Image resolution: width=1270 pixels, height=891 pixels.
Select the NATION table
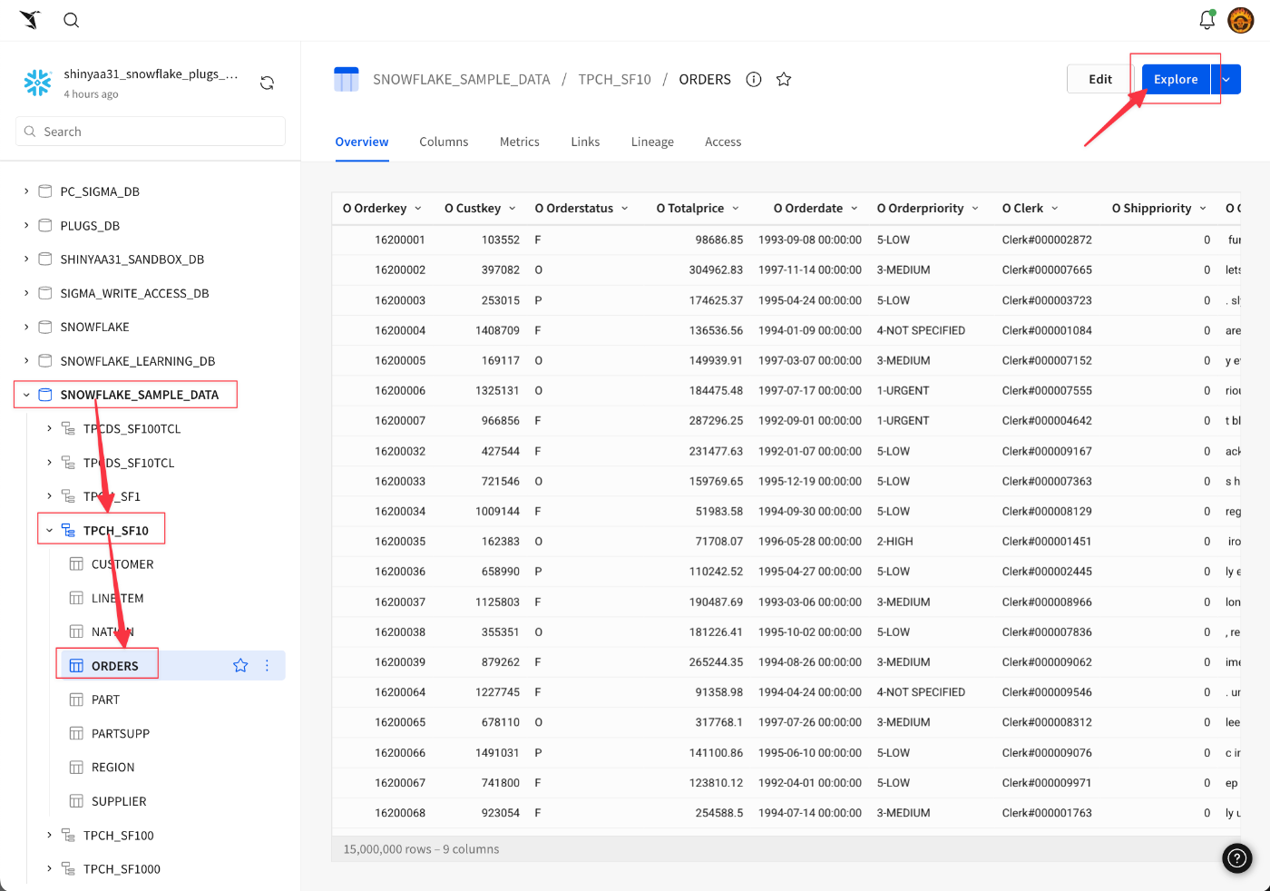pos(112,632)
